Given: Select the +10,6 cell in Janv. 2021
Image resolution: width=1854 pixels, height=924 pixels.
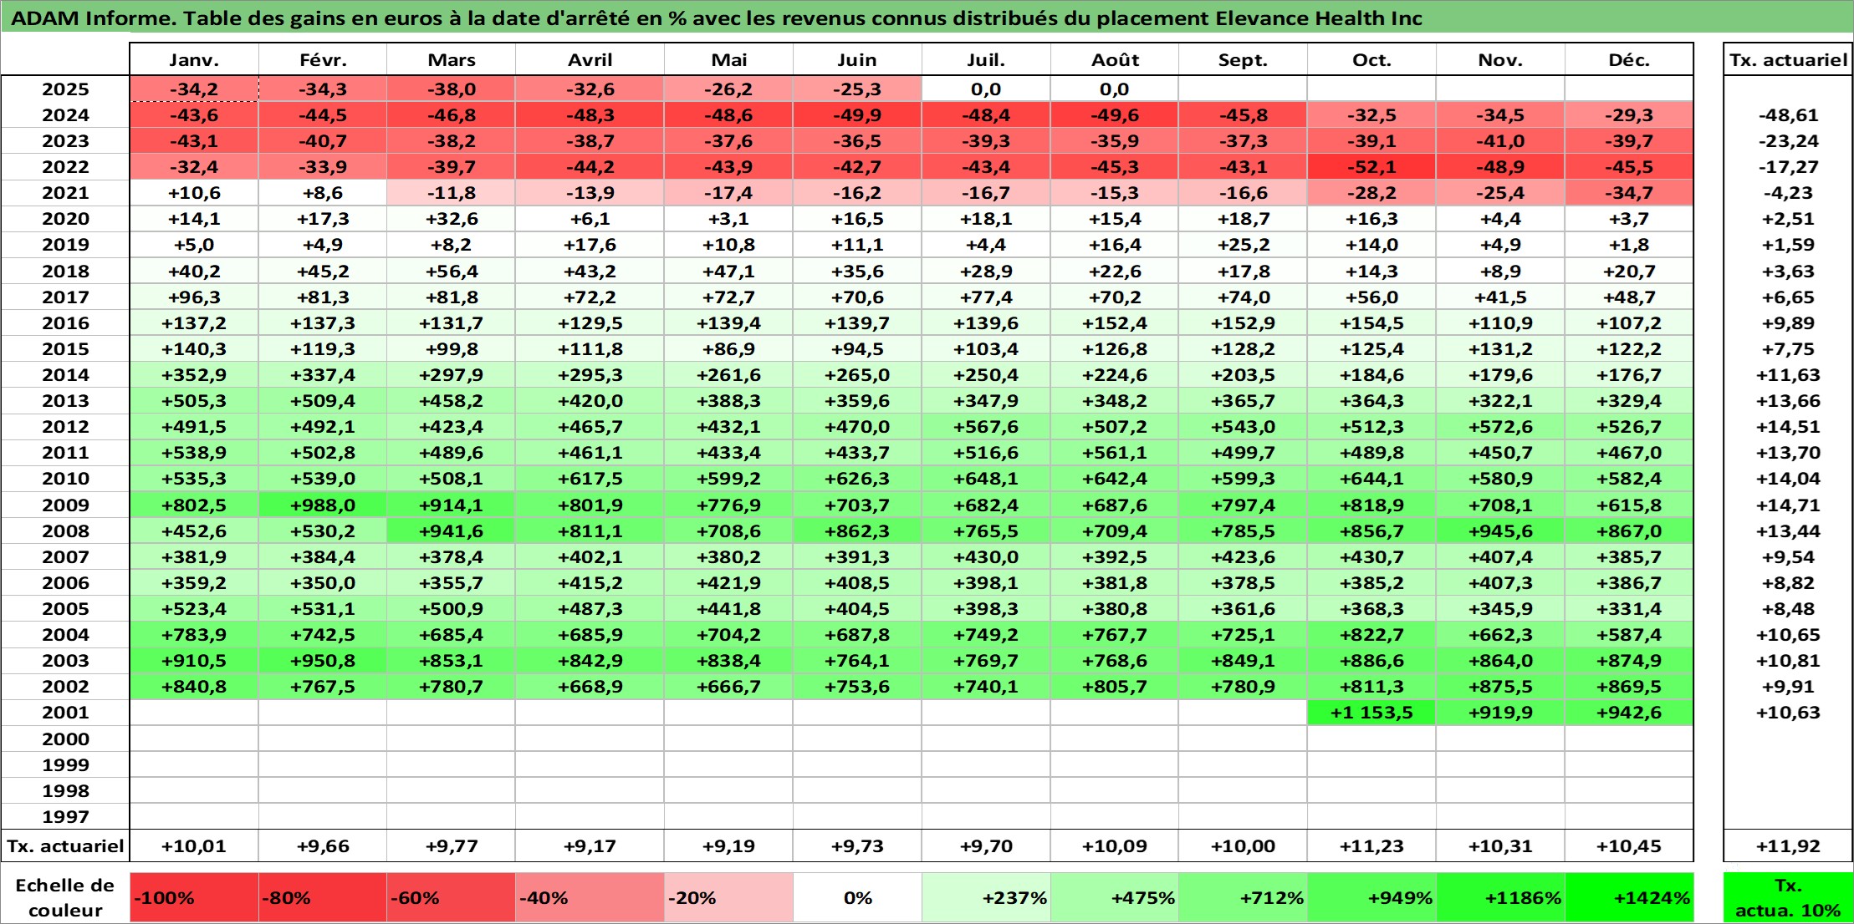Looking at the screenshot, I should coord(194,193).
